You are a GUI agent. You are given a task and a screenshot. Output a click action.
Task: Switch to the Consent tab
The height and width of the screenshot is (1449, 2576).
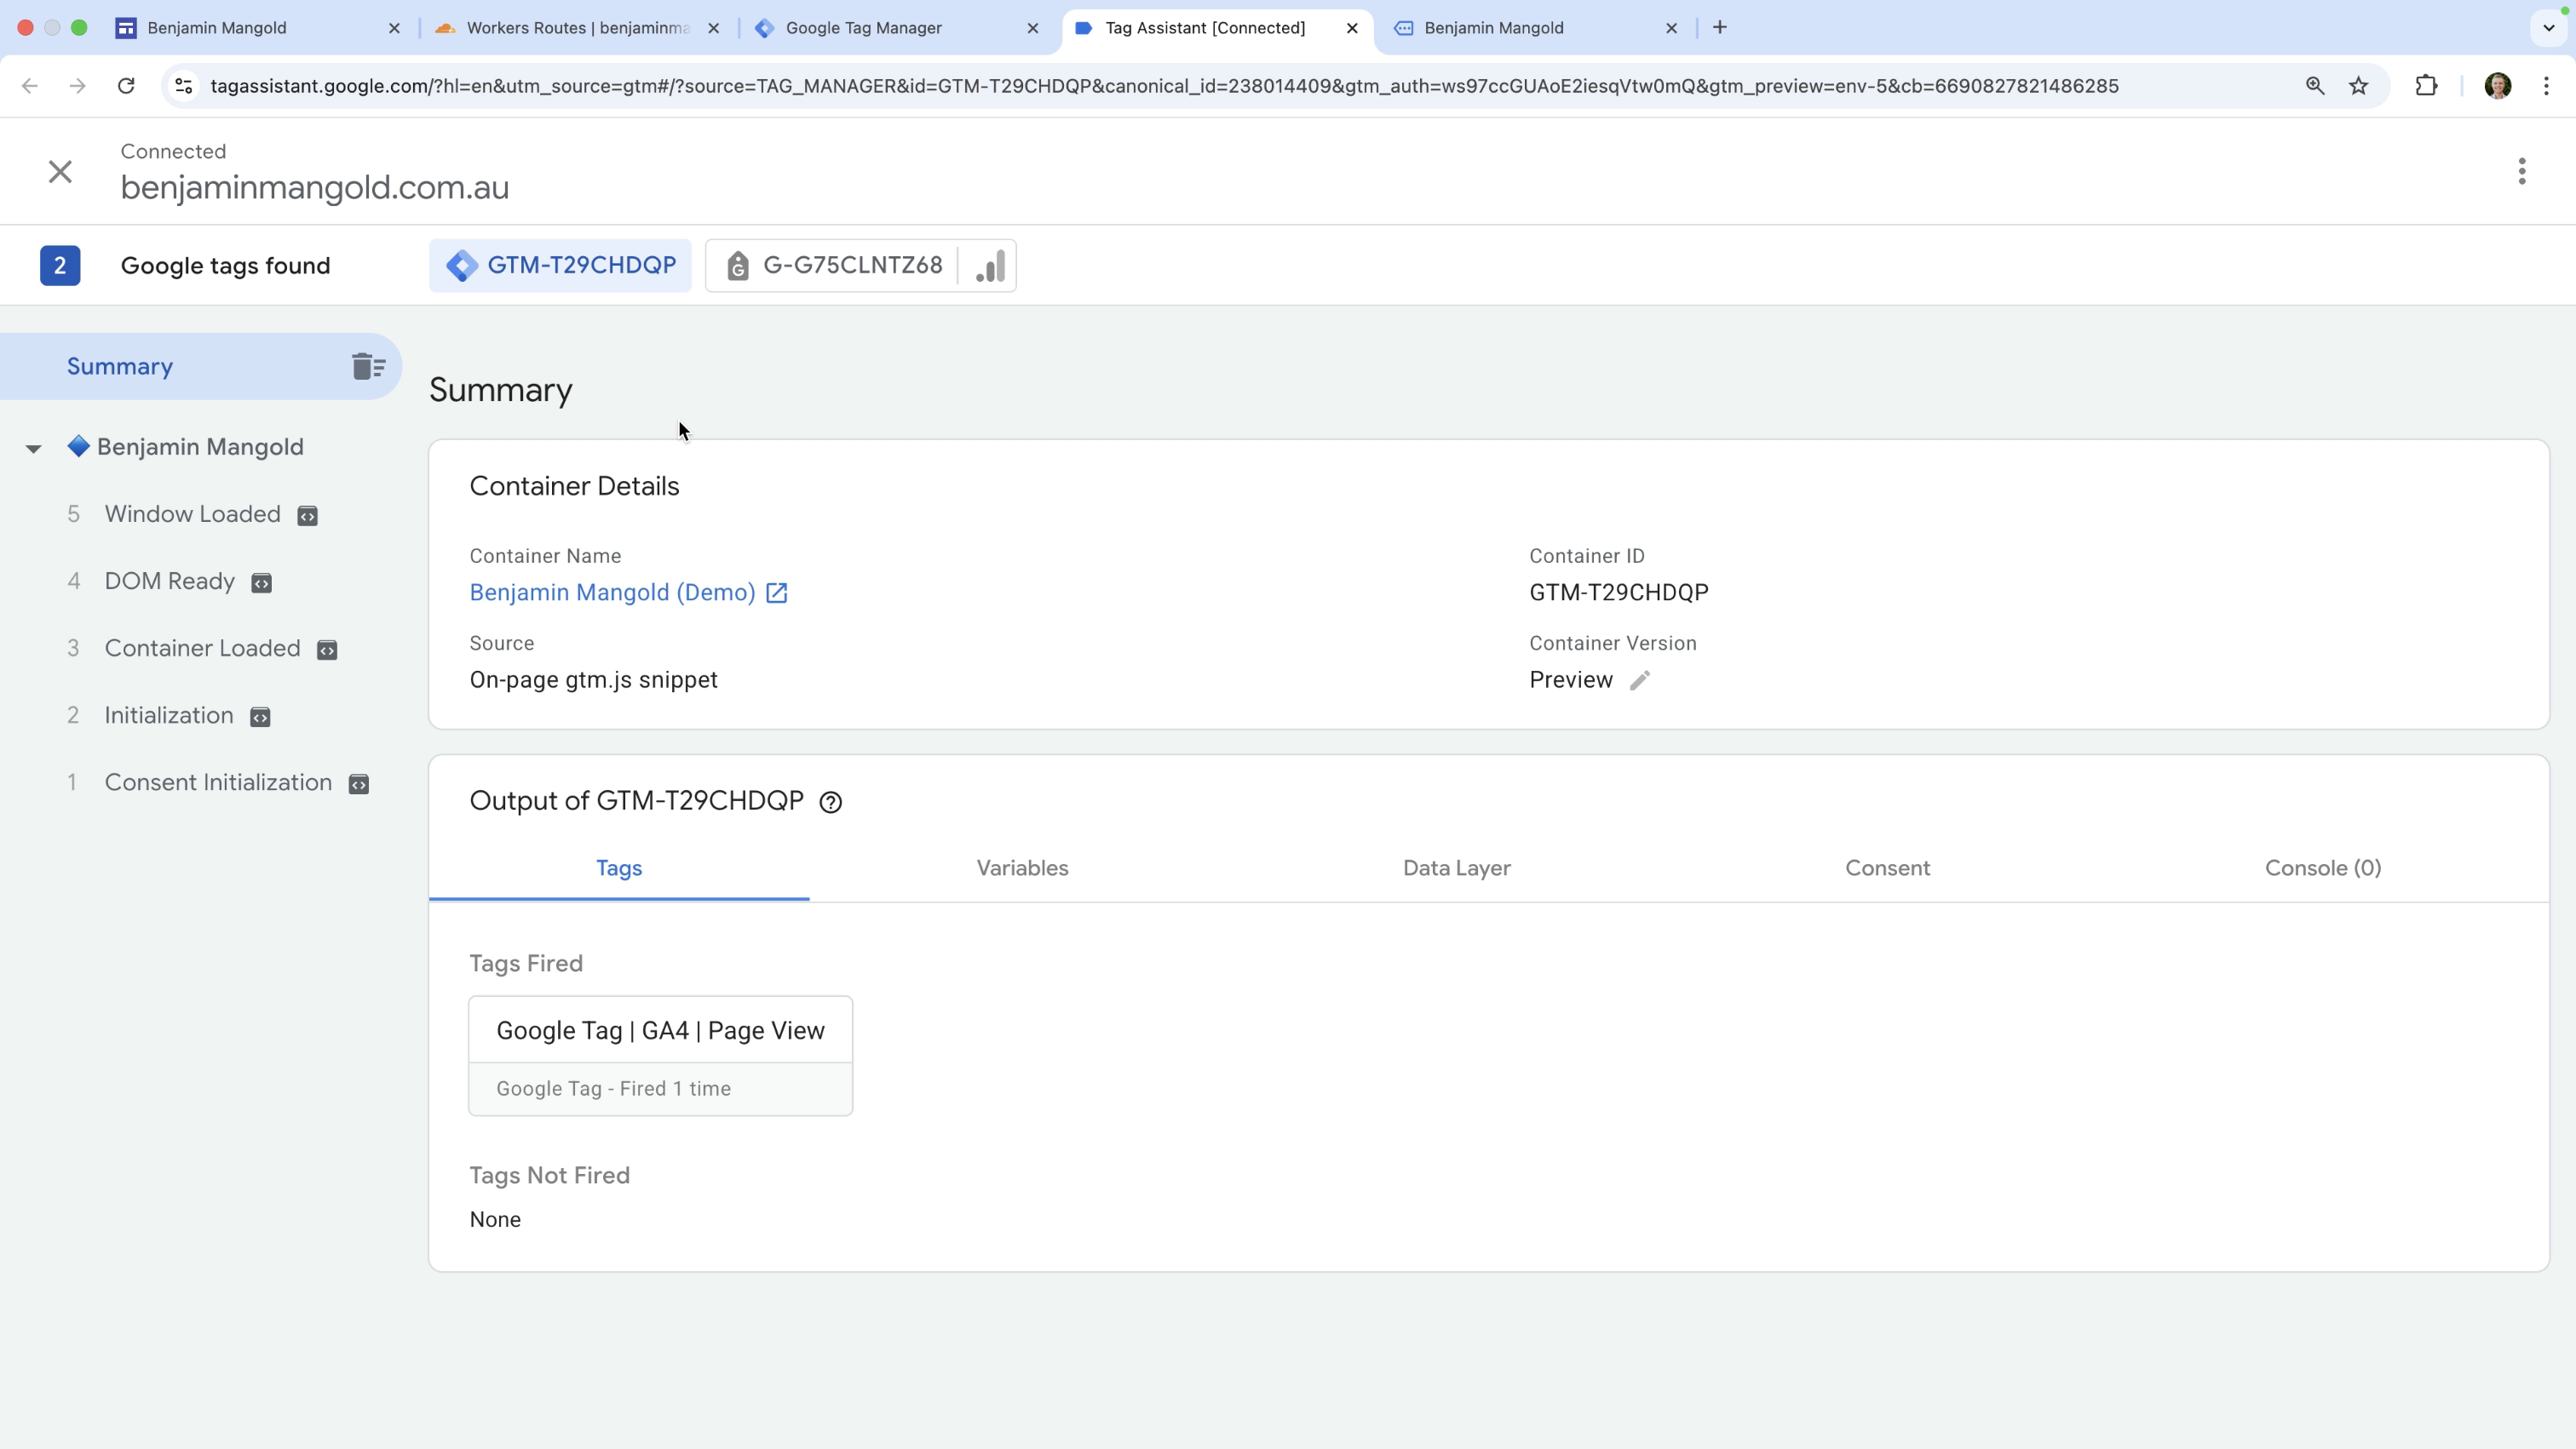[x=1887, y=868]
